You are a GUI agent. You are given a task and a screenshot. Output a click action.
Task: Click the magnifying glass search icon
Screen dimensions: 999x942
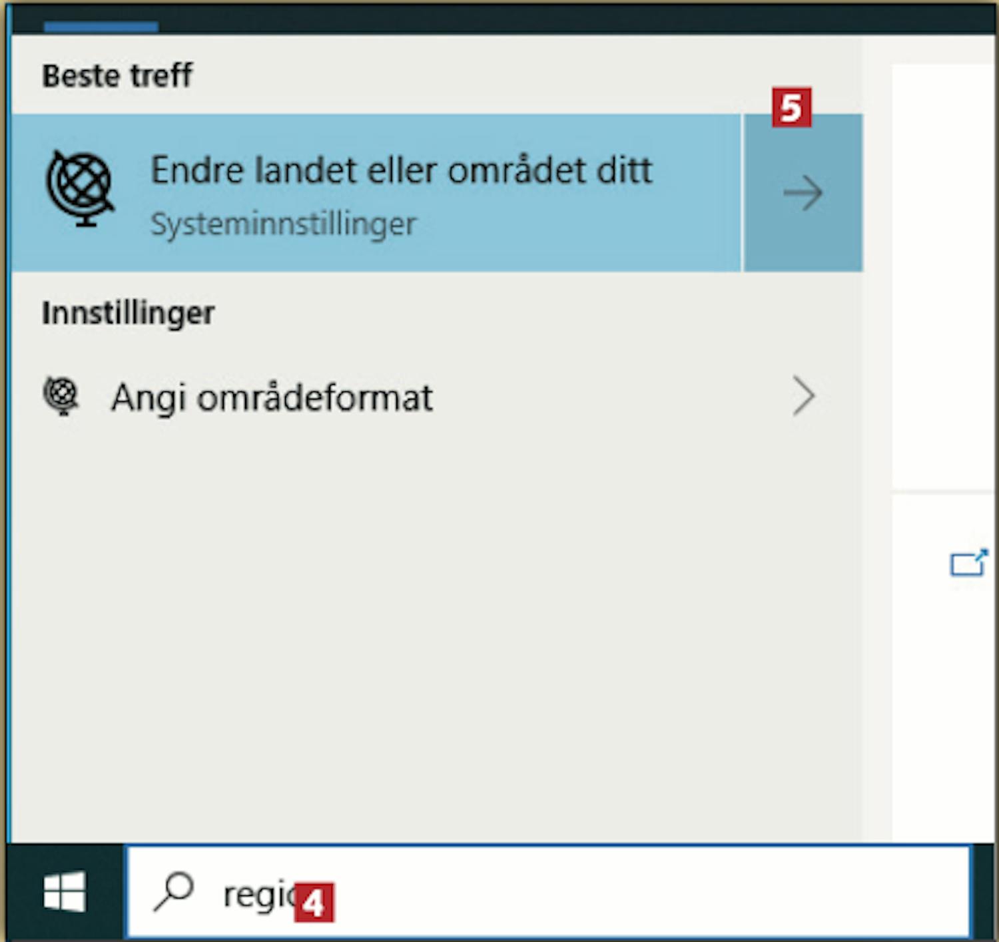(173, 892)
